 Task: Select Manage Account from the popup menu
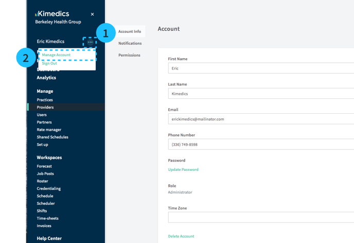click(x=57, y=55)
